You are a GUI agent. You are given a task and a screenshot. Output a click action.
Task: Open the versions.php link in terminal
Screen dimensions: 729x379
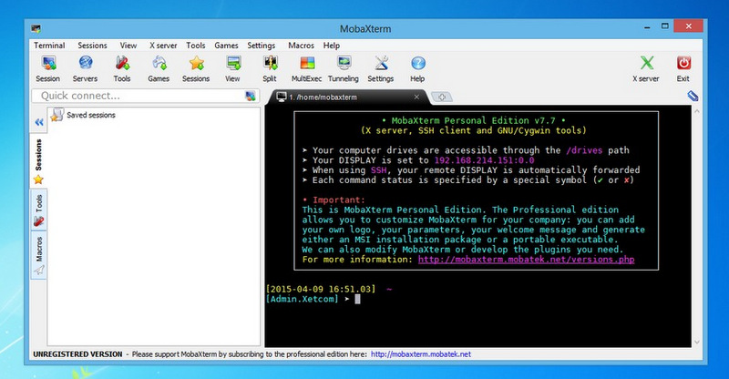point(527,260)
